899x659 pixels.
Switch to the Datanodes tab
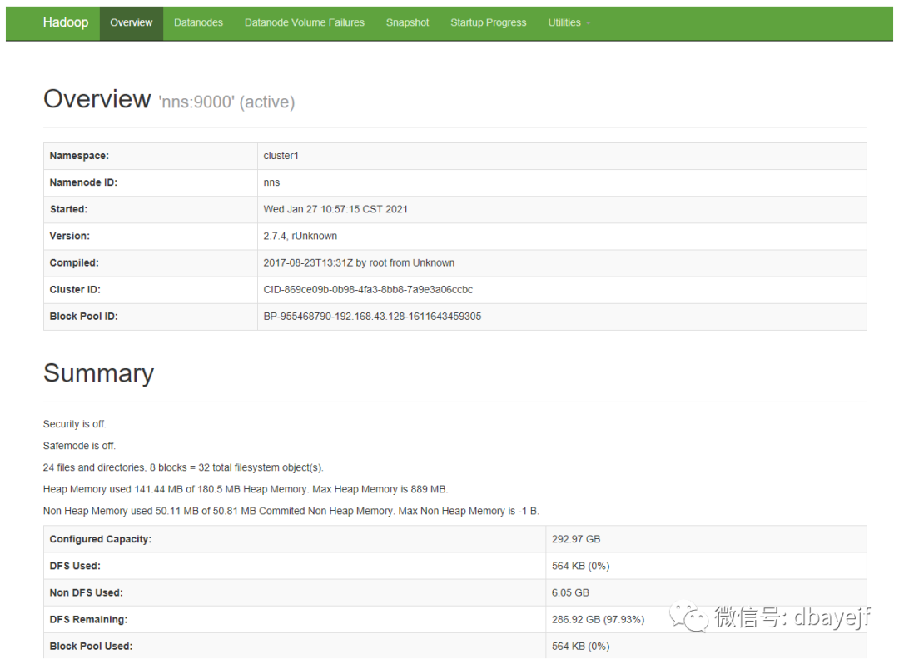[x=198, y=23]
